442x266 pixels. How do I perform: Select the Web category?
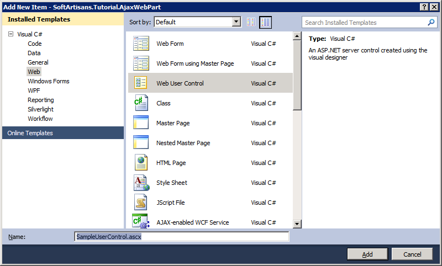(34, 72)
